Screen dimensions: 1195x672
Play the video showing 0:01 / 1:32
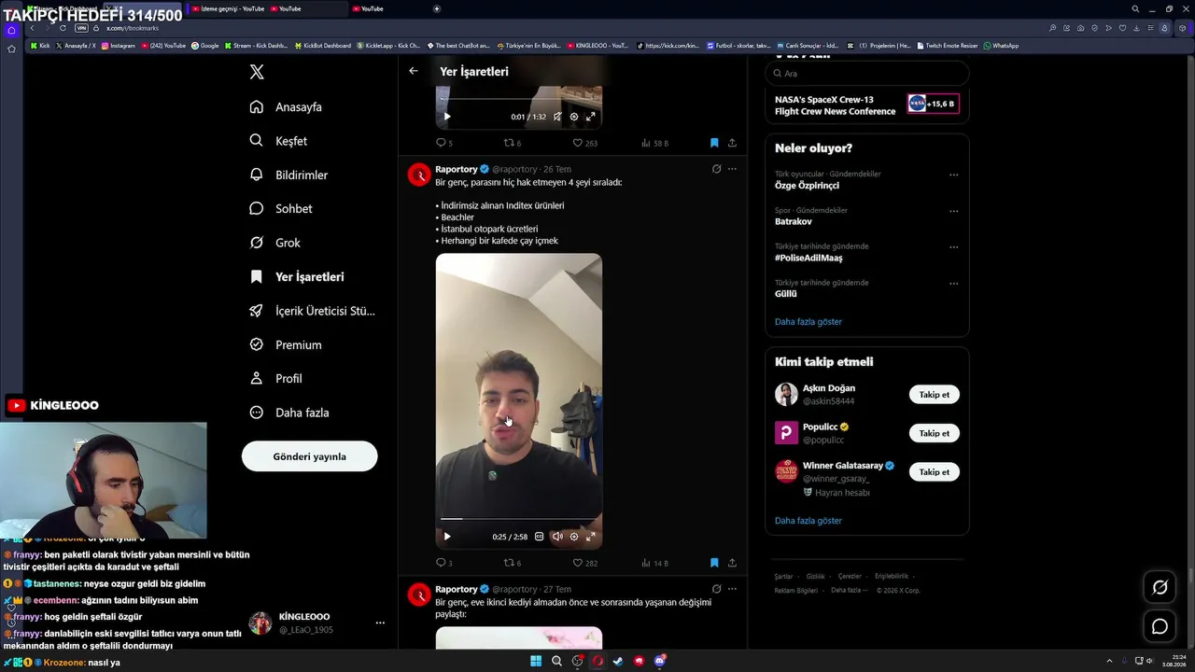(x=447, y=117)
